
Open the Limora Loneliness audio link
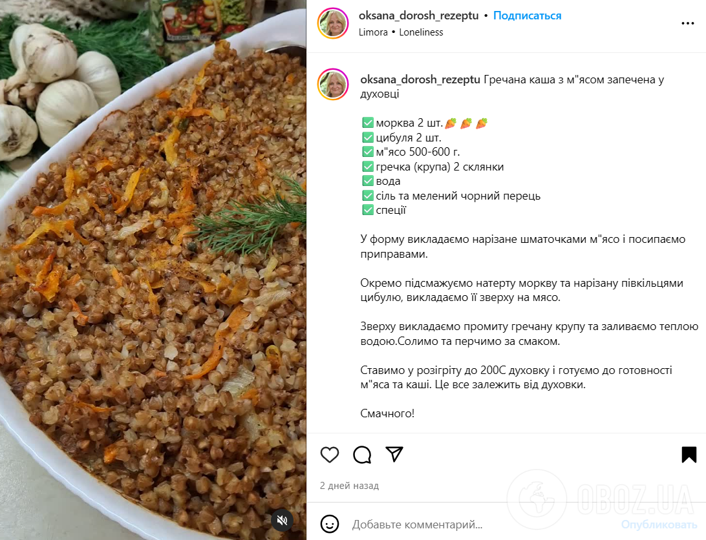tap(401, 32)
